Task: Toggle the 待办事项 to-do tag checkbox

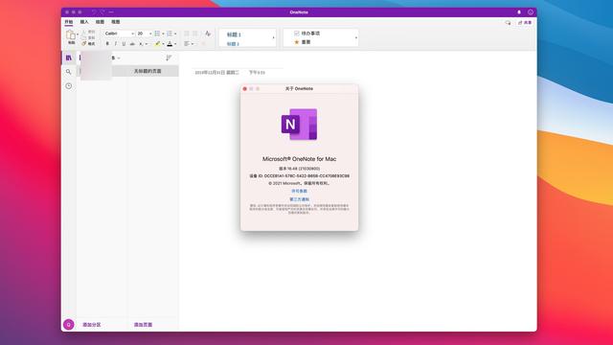Action: 297,34
